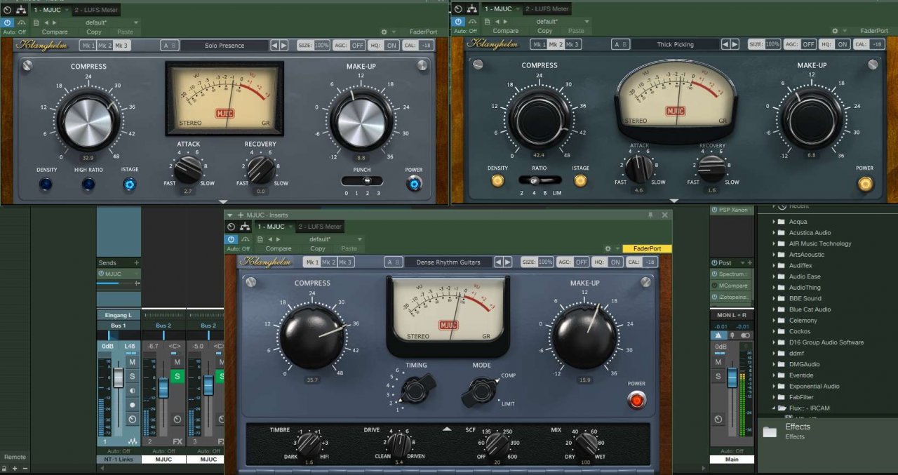Previous preset arrow in Thick Picking plugin
Viewport: 898px width, 475px height.
725,44
